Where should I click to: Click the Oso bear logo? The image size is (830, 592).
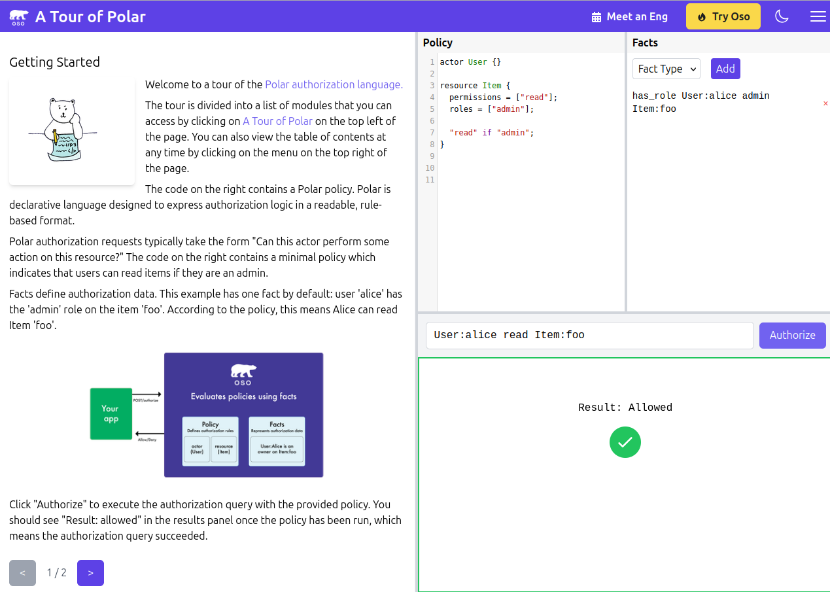point(19,17)
